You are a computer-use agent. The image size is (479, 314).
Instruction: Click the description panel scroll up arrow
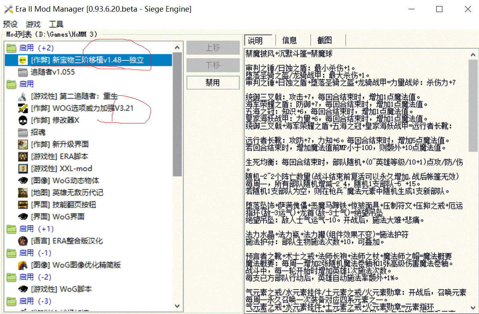[473, 55]
